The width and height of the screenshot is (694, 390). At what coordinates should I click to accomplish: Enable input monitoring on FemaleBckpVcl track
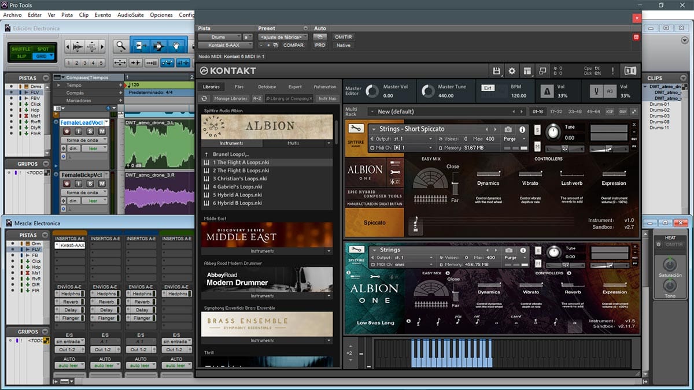click(x=79, y=183)
